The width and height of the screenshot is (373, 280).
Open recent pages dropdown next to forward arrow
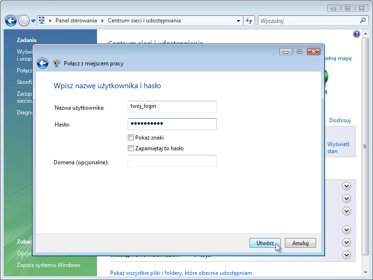coord(33,21)
